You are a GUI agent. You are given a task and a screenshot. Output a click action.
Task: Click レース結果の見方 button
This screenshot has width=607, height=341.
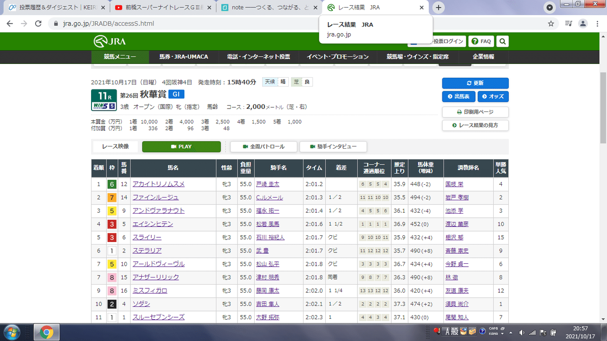click(x=475, y=126)
